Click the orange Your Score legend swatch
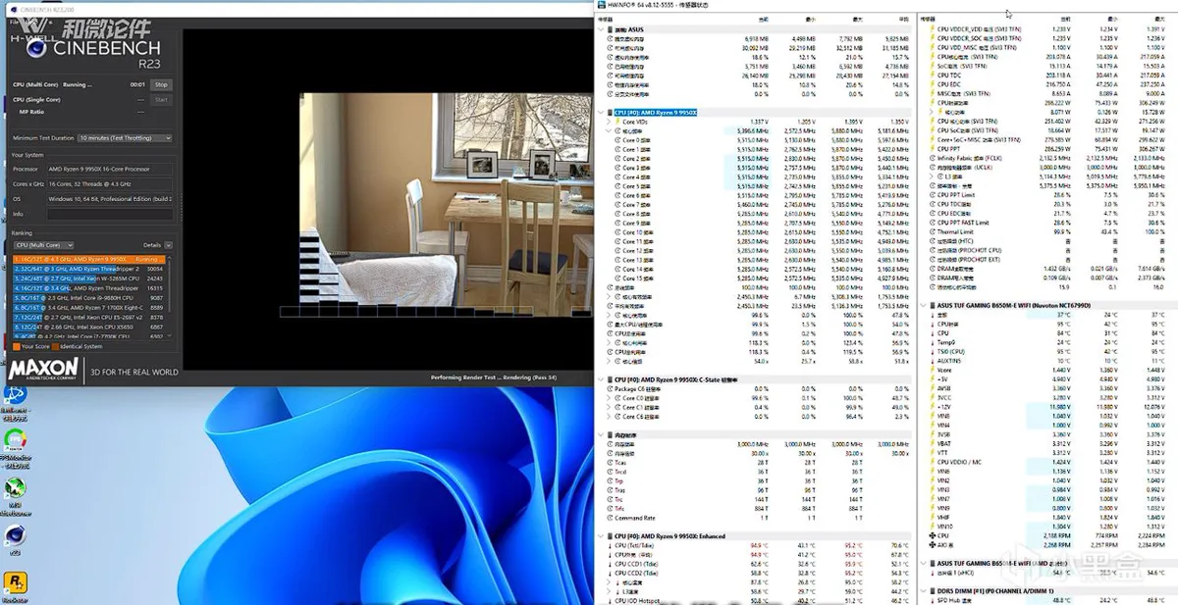The image size is (1178, 605). pyautogui.click(x=16, y=346)
